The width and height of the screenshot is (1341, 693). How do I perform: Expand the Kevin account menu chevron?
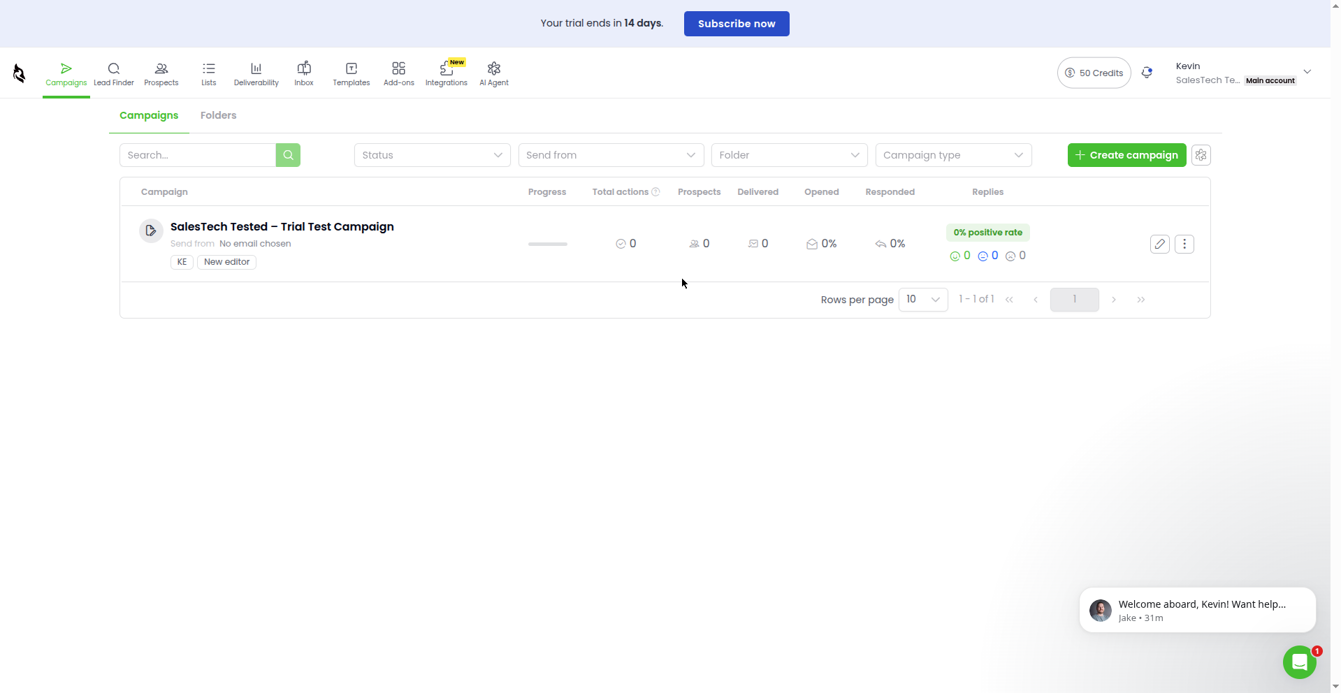pyautogui.click(x=1307, y=71)
